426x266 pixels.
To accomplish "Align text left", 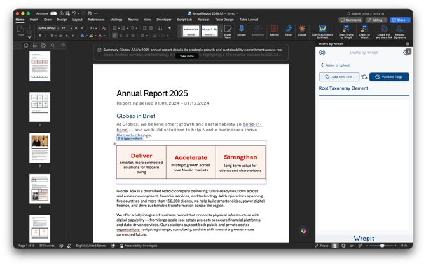I will 114,36.
